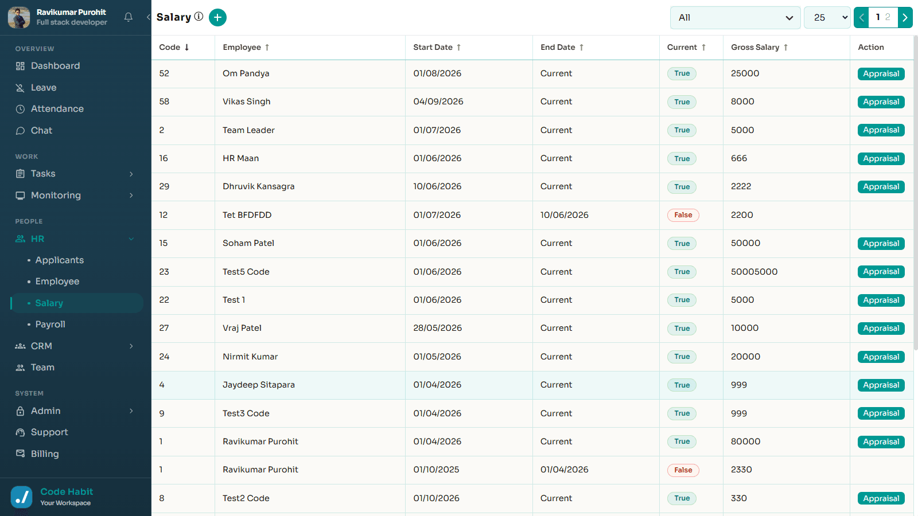Sort by Employee column header

[246, 48]
